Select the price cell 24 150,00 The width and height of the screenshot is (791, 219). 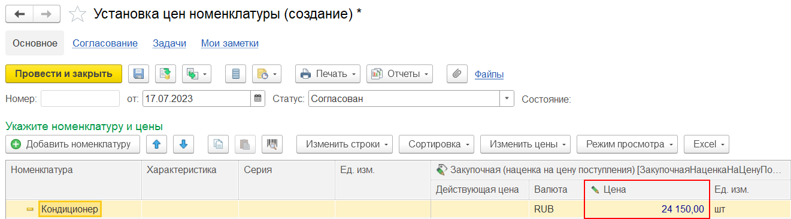pyautogui.click(x=647, y=209)
